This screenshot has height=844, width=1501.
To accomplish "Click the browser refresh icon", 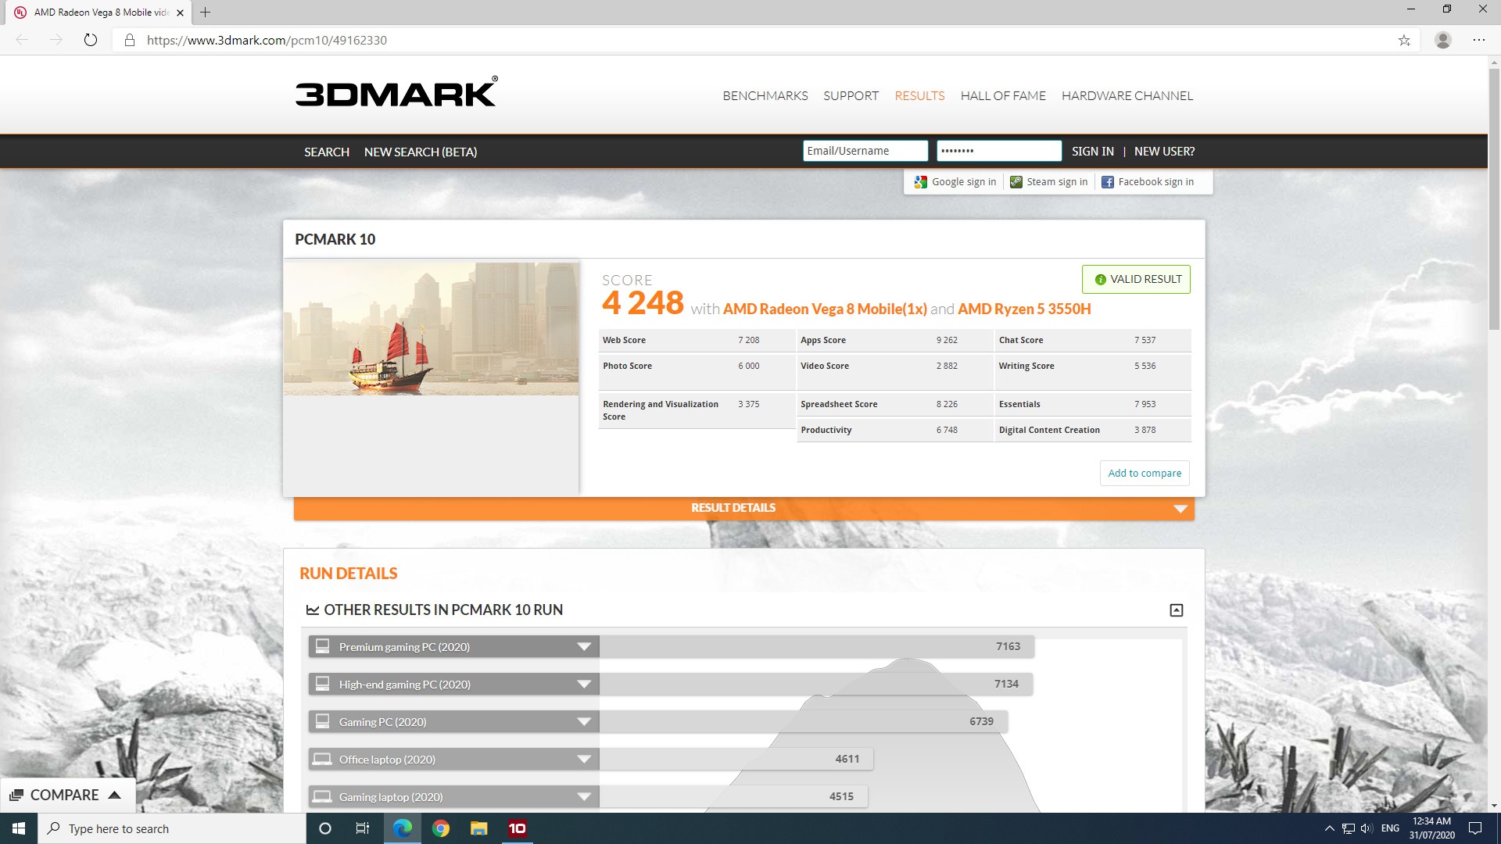I will pyautogui.click(x=91, y=40).
